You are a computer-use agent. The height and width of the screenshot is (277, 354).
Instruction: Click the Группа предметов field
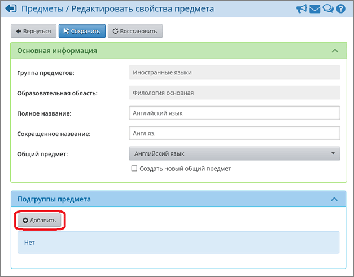click(x=234, y=72)
